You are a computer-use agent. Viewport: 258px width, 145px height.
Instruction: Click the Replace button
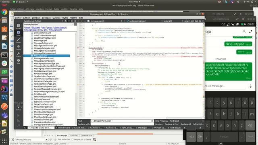click(x=159, y=124)
